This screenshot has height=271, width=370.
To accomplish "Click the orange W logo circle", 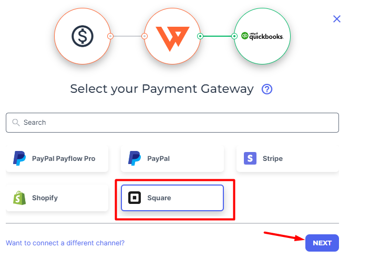I will [x=172, y=36].
